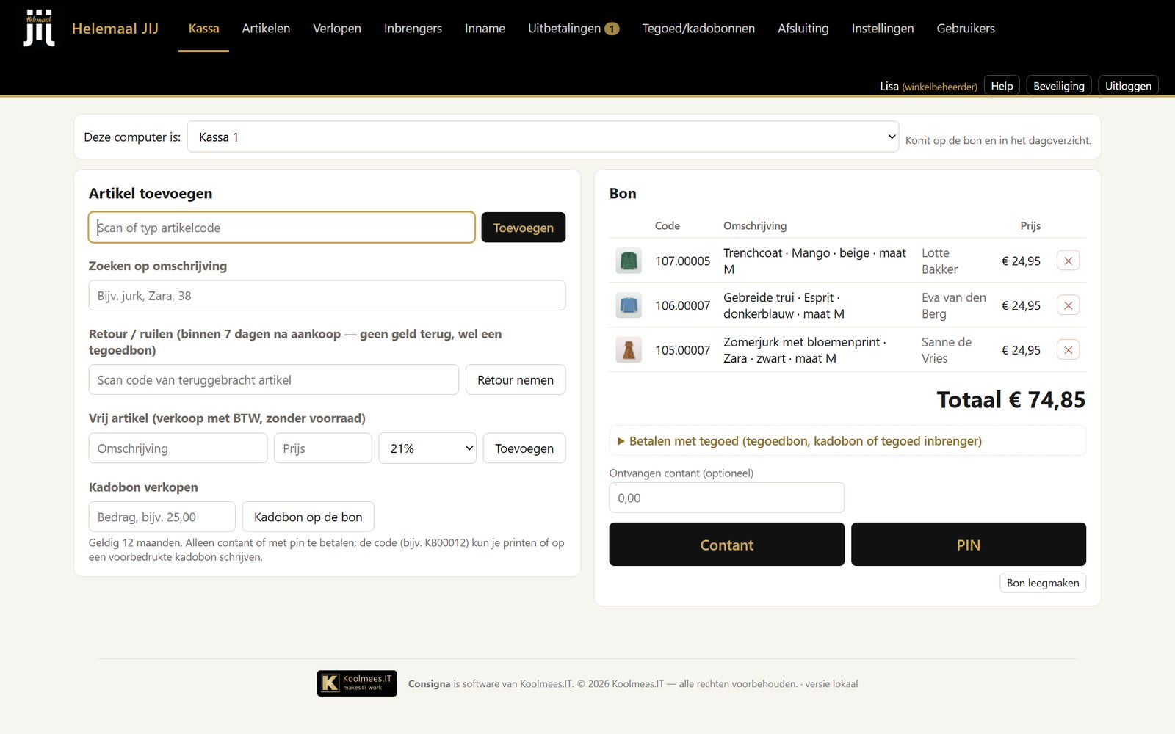This screenshot has height=734, width=1175.
Task: Click Bon leegmaken button
Action: (x=1043, y=583)
